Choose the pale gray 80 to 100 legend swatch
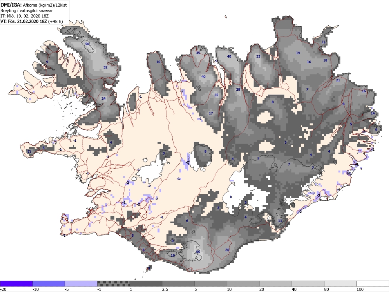Image resolution: width=389 pixels, height=292 pixels. (340, 283)
